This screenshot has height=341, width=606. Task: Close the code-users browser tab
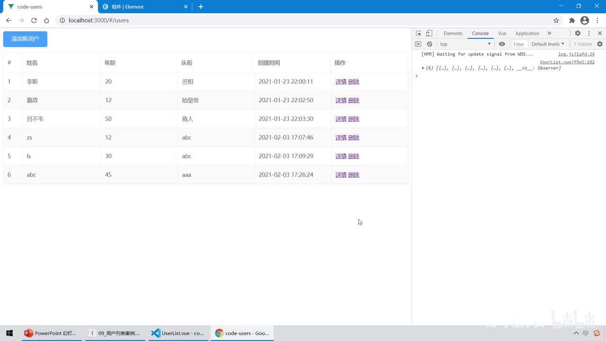coord(92,7)
